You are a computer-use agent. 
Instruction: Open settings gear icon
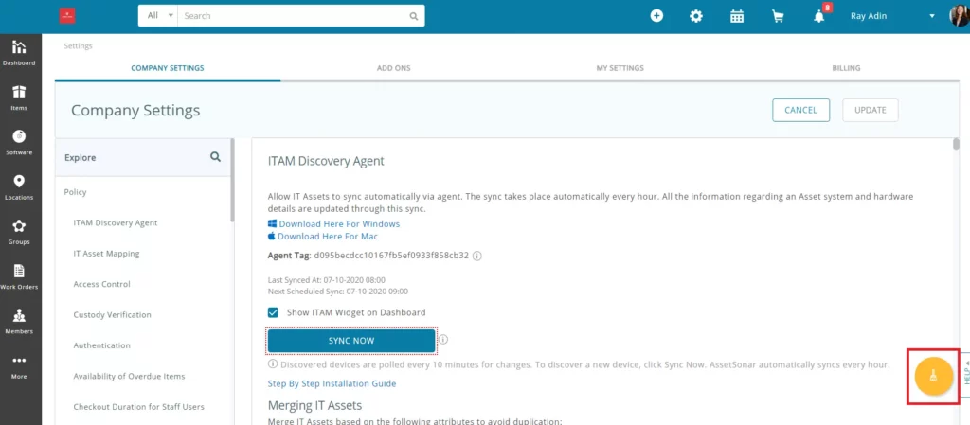point(696,16)
